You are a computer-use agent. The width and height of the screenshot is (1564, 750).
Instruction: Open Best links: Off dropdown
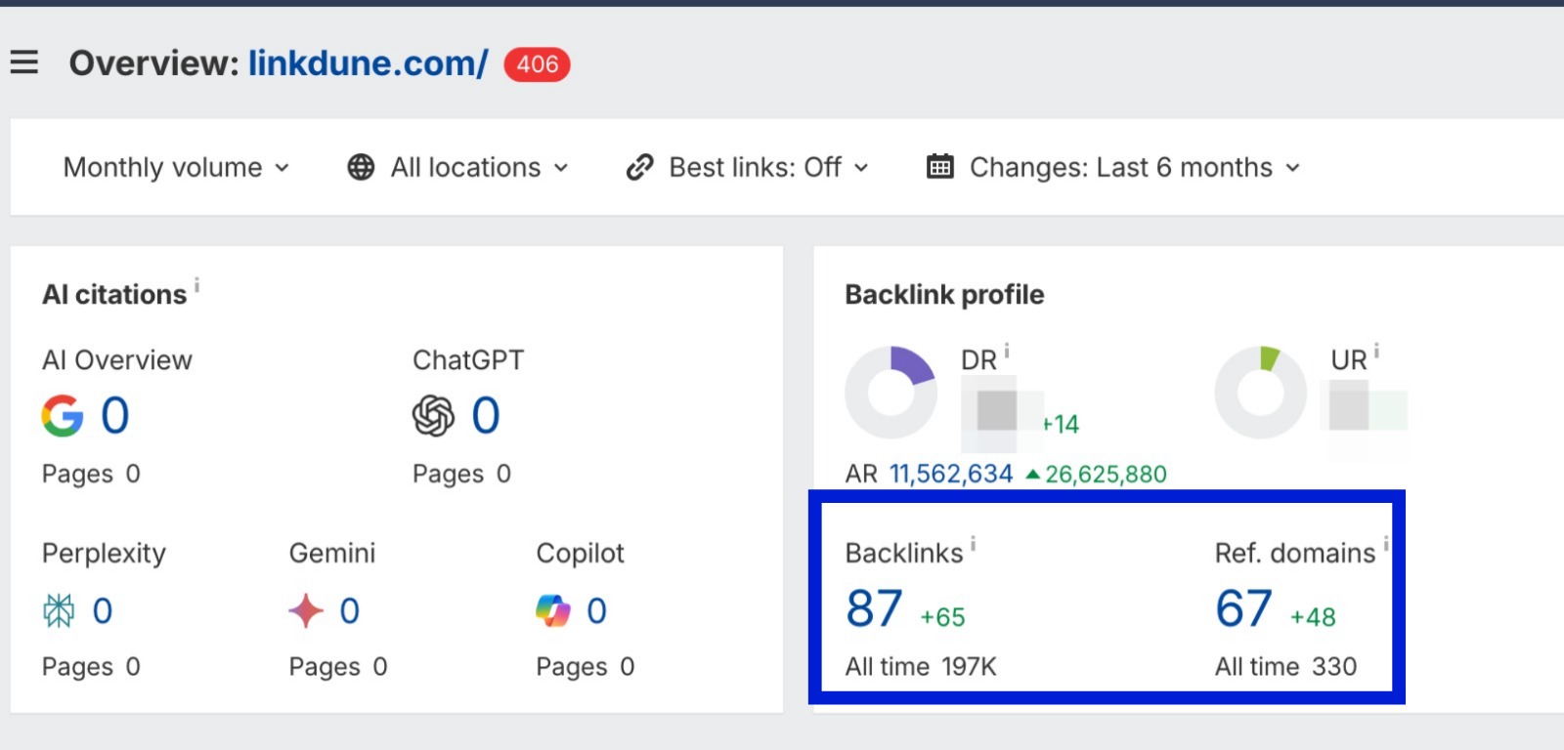pos(747,168)
